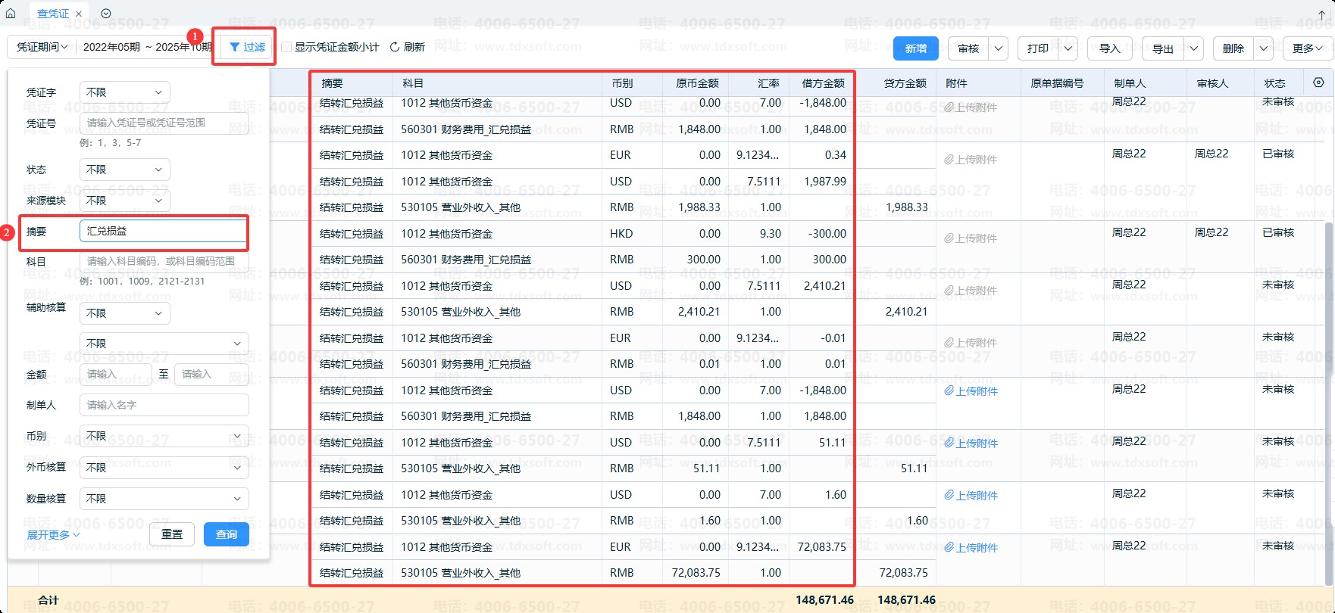
Task: Click the up arrow icon at top right
Action: [x=1322, y=14]
